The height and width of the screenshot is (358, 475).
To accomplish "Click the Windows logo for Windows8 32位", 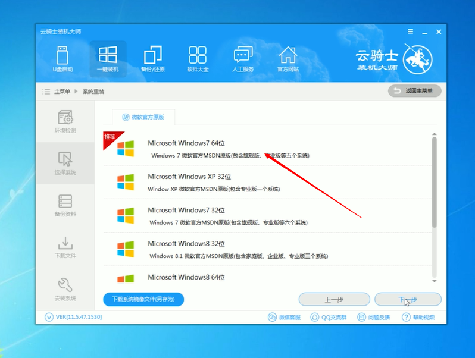I will click(126, 249).
